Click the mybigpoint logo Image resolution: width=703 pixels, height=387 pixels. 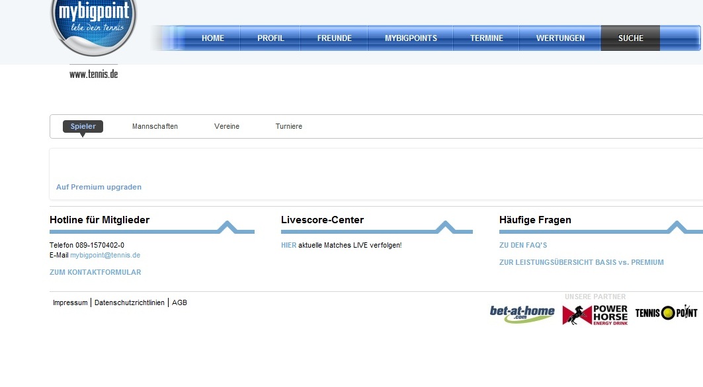[x=93, y=24]
